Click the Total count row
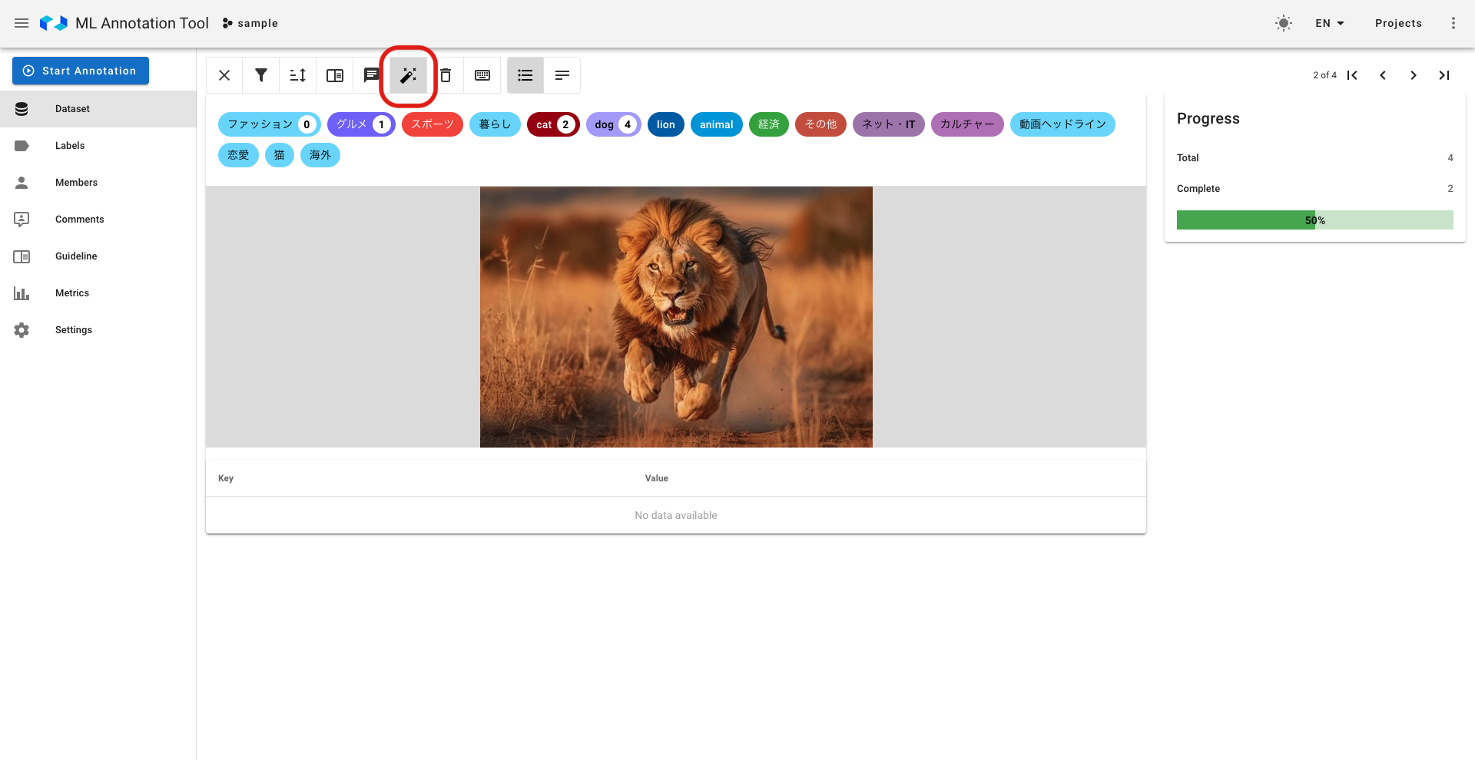1475x760 pixels. [1315, 158]
